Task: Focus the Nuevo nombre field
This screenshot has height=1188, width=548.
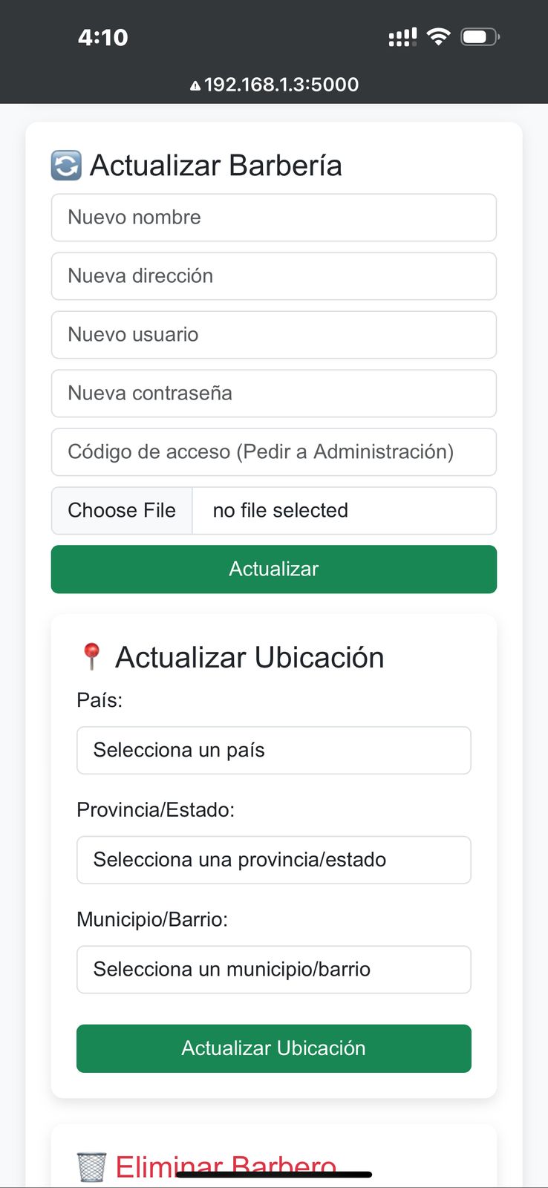Action: coord(273,218)
